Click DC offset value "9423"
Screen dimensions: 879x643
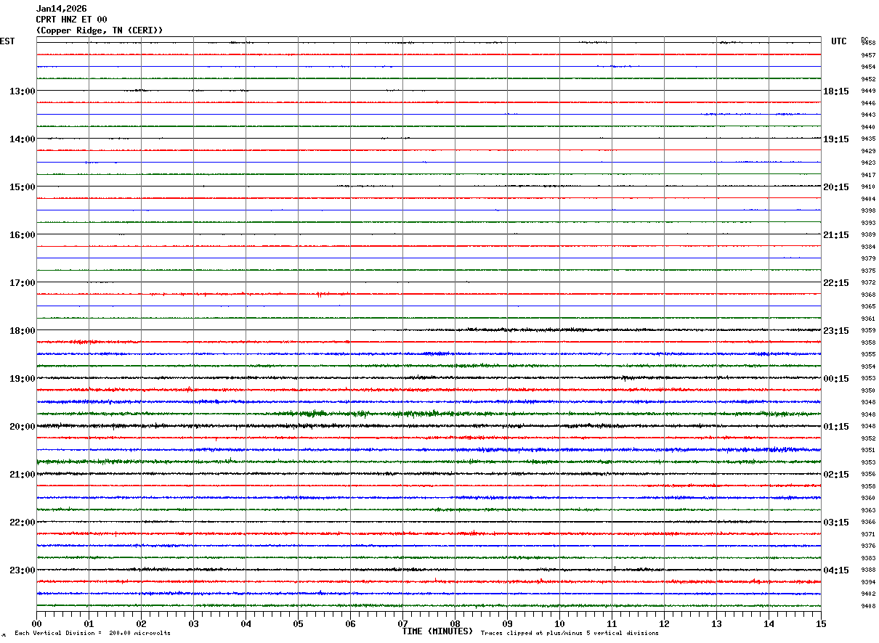coord(868,163)
